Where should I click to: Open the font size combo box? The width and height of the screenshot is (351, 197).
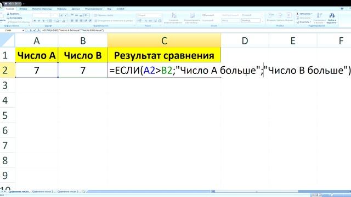[x=55, y=15]
